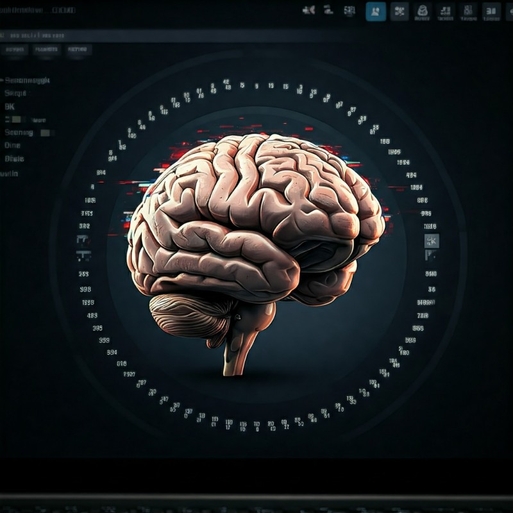Select the BK item in the left panel
Viewport: 513px width, 513px height.
point(10,106)
